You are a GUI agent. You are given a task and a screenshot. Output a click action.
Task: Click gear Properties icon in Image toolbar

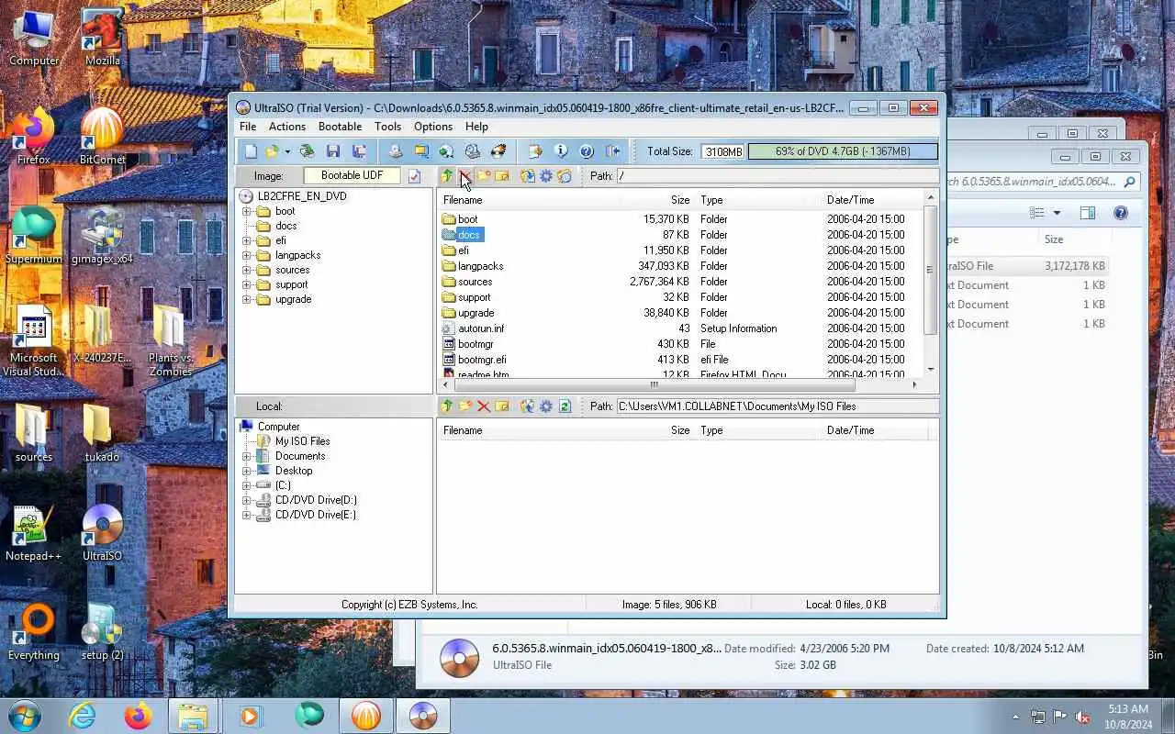[x=546, y=176]
